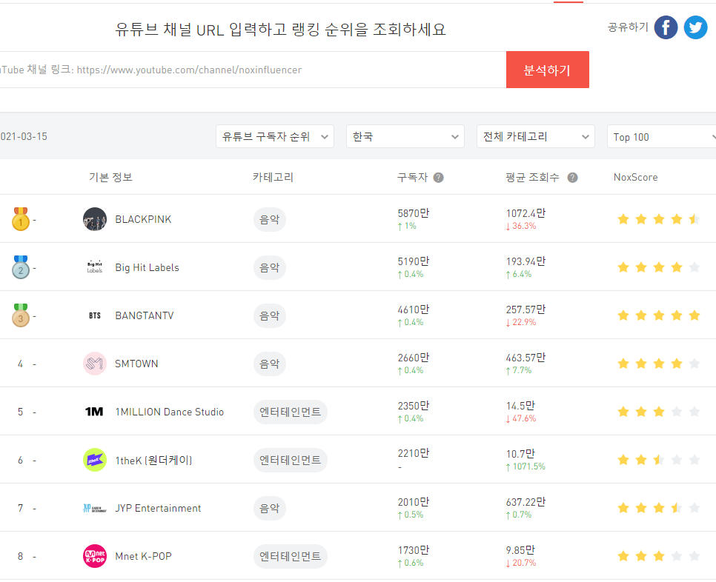
Task: Click the gold rank 1 medal icon
Action: [21, 219]
